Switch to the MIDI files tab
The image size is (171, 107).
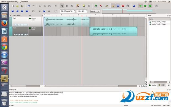(x=162, y=85)
